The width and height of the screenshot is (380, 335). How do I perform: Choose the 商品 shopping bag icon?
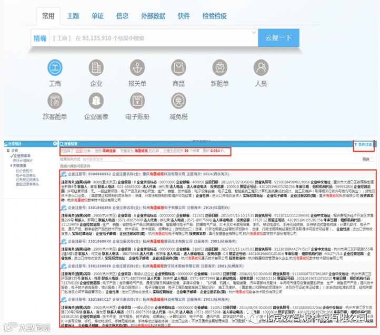(x=178, y=67)
